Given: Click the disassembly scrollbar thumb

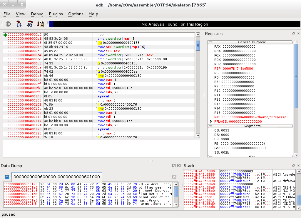Looking at the screenshot, I should 198,46.
